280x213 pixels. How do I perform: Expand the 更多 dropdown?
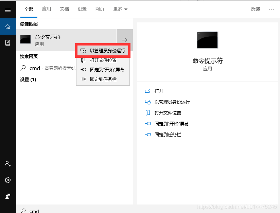tap(120, 9)
